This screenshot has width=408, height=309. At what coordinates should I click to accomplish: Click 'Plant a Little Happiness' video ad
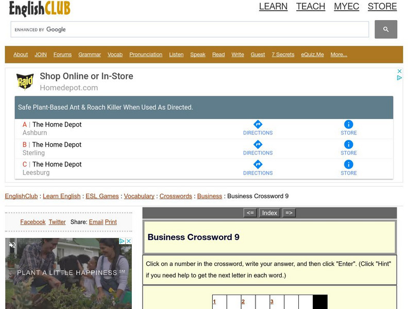click(x=69, y=273)
